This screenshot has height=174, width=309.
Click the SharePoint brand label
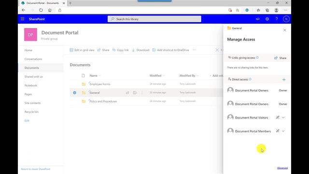(x=37, y=19)
